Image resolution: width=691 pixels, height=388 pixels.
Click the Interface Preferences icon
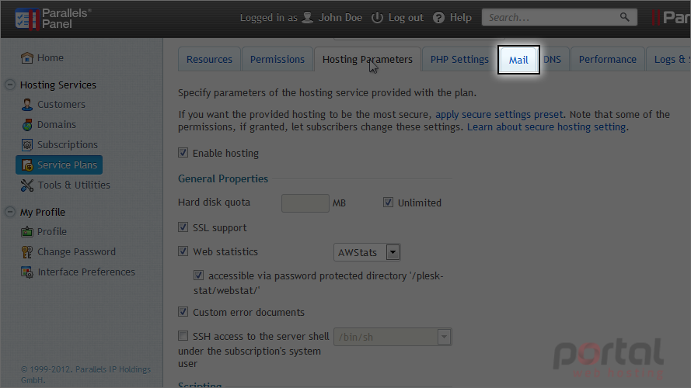[x=27, y=272]
